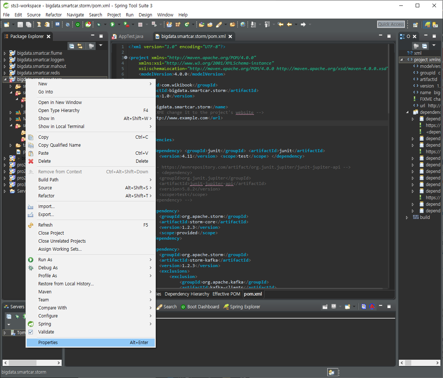Viewport: 443px width, 378px height.
Task: Close the Package Explorer view
Action: (48, 36)
